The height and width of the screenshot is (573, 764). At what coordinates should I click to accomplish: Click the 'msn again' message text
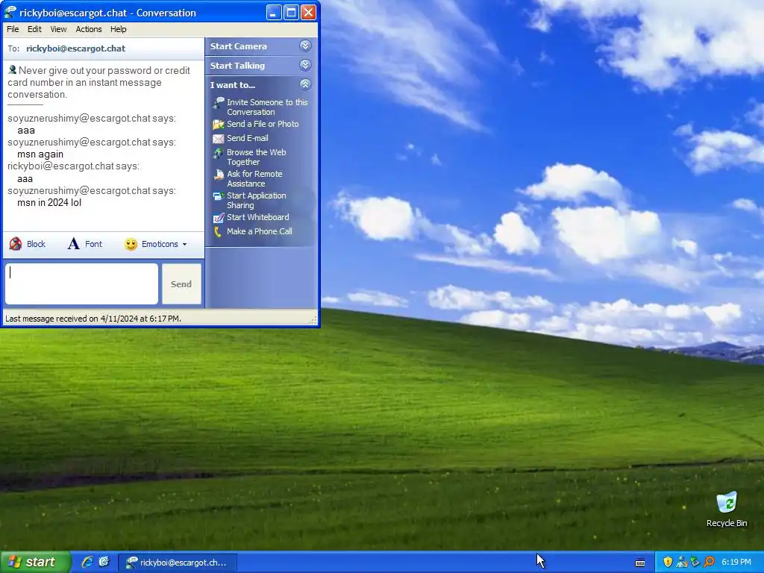40,154
